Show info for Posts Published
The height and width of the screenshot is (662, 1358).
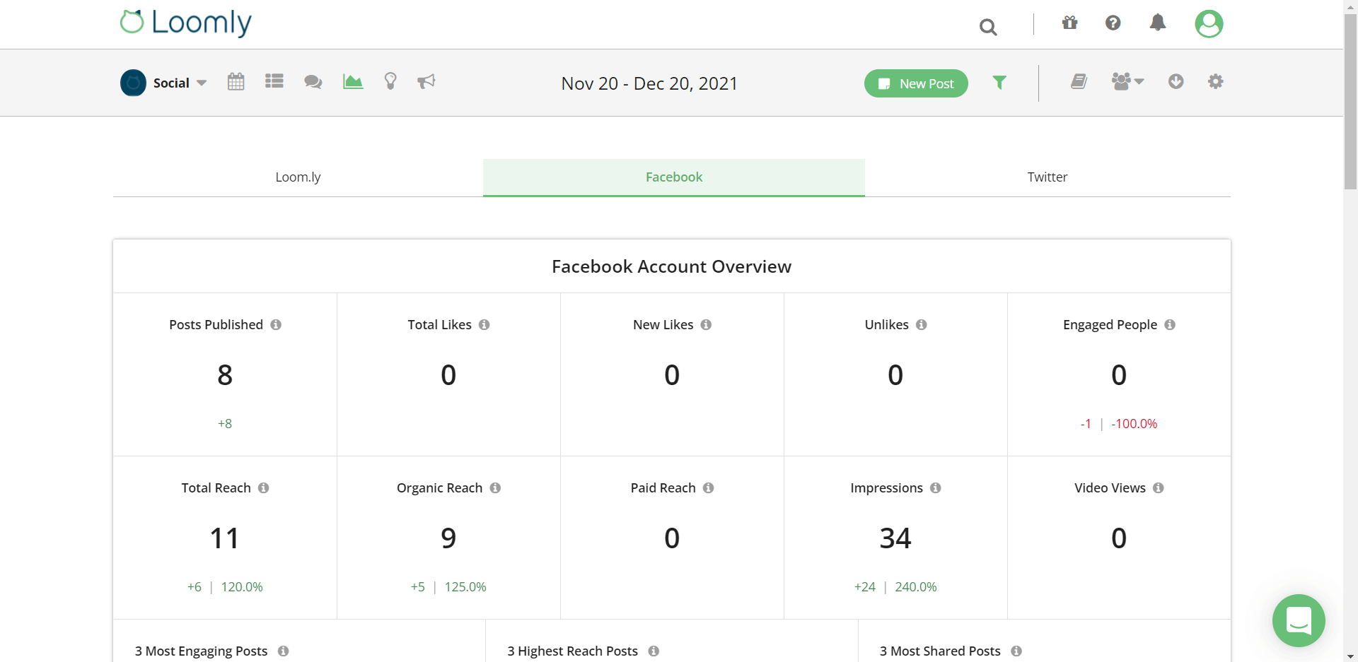click(x=276, y=324)
